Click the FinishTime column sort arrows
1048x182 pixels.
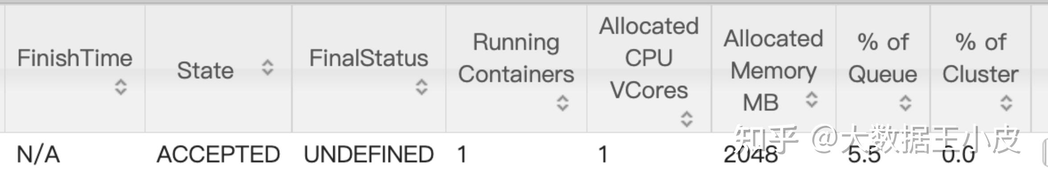(121, 87)
